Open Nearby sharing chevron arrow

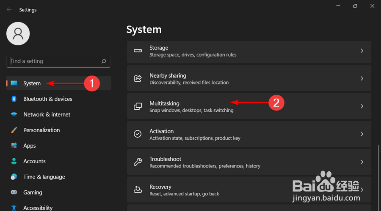click(x=362, y=78)
